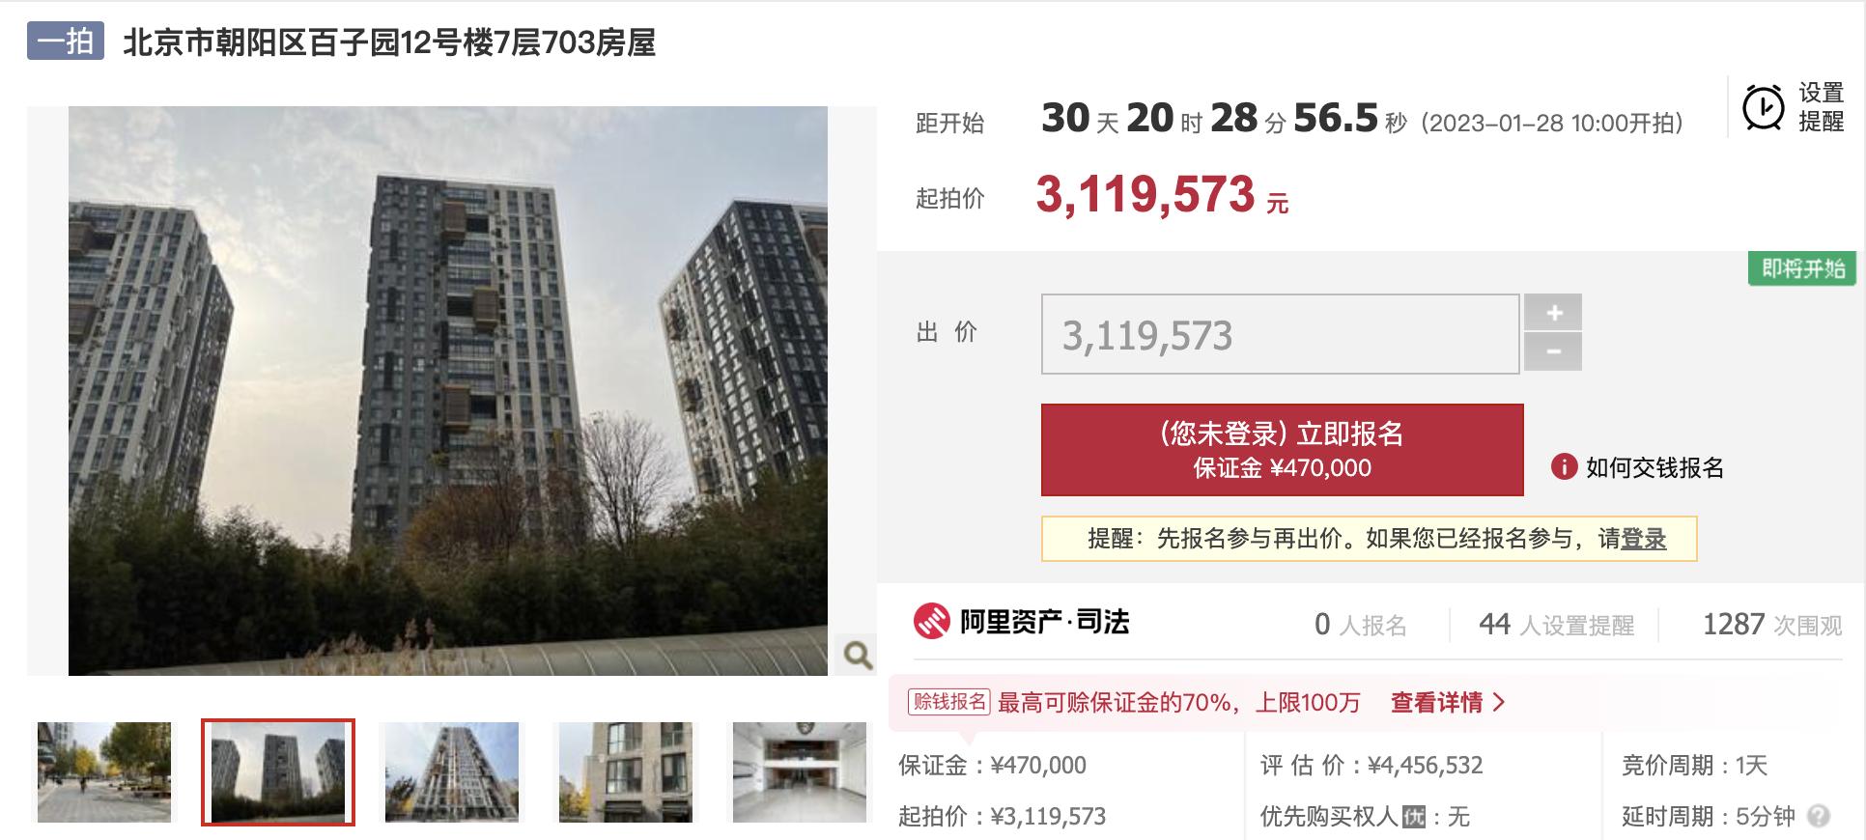Click the 立即报名 registration button
Screen dimensions: 1866x840
point(1282,450)
